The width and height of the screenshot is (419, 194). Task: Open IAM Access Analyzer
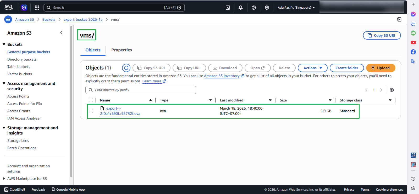(24, 118)
